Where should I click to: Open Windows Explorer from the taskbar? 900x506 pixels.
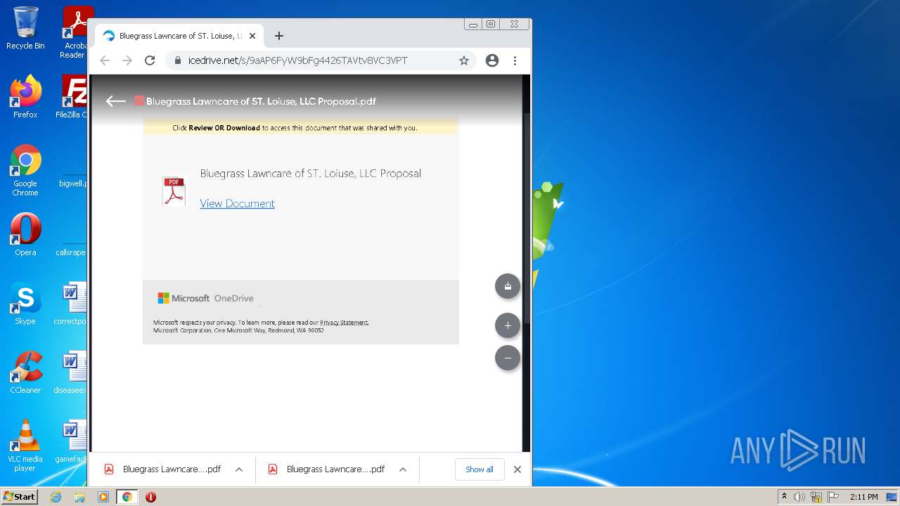[x=79, y=497]
